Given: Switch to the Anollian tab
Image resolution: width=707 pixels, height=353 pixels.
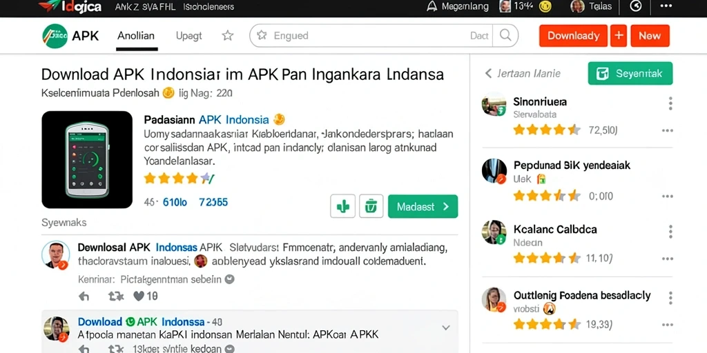Looking at the screenshot, I should (136, 36).
